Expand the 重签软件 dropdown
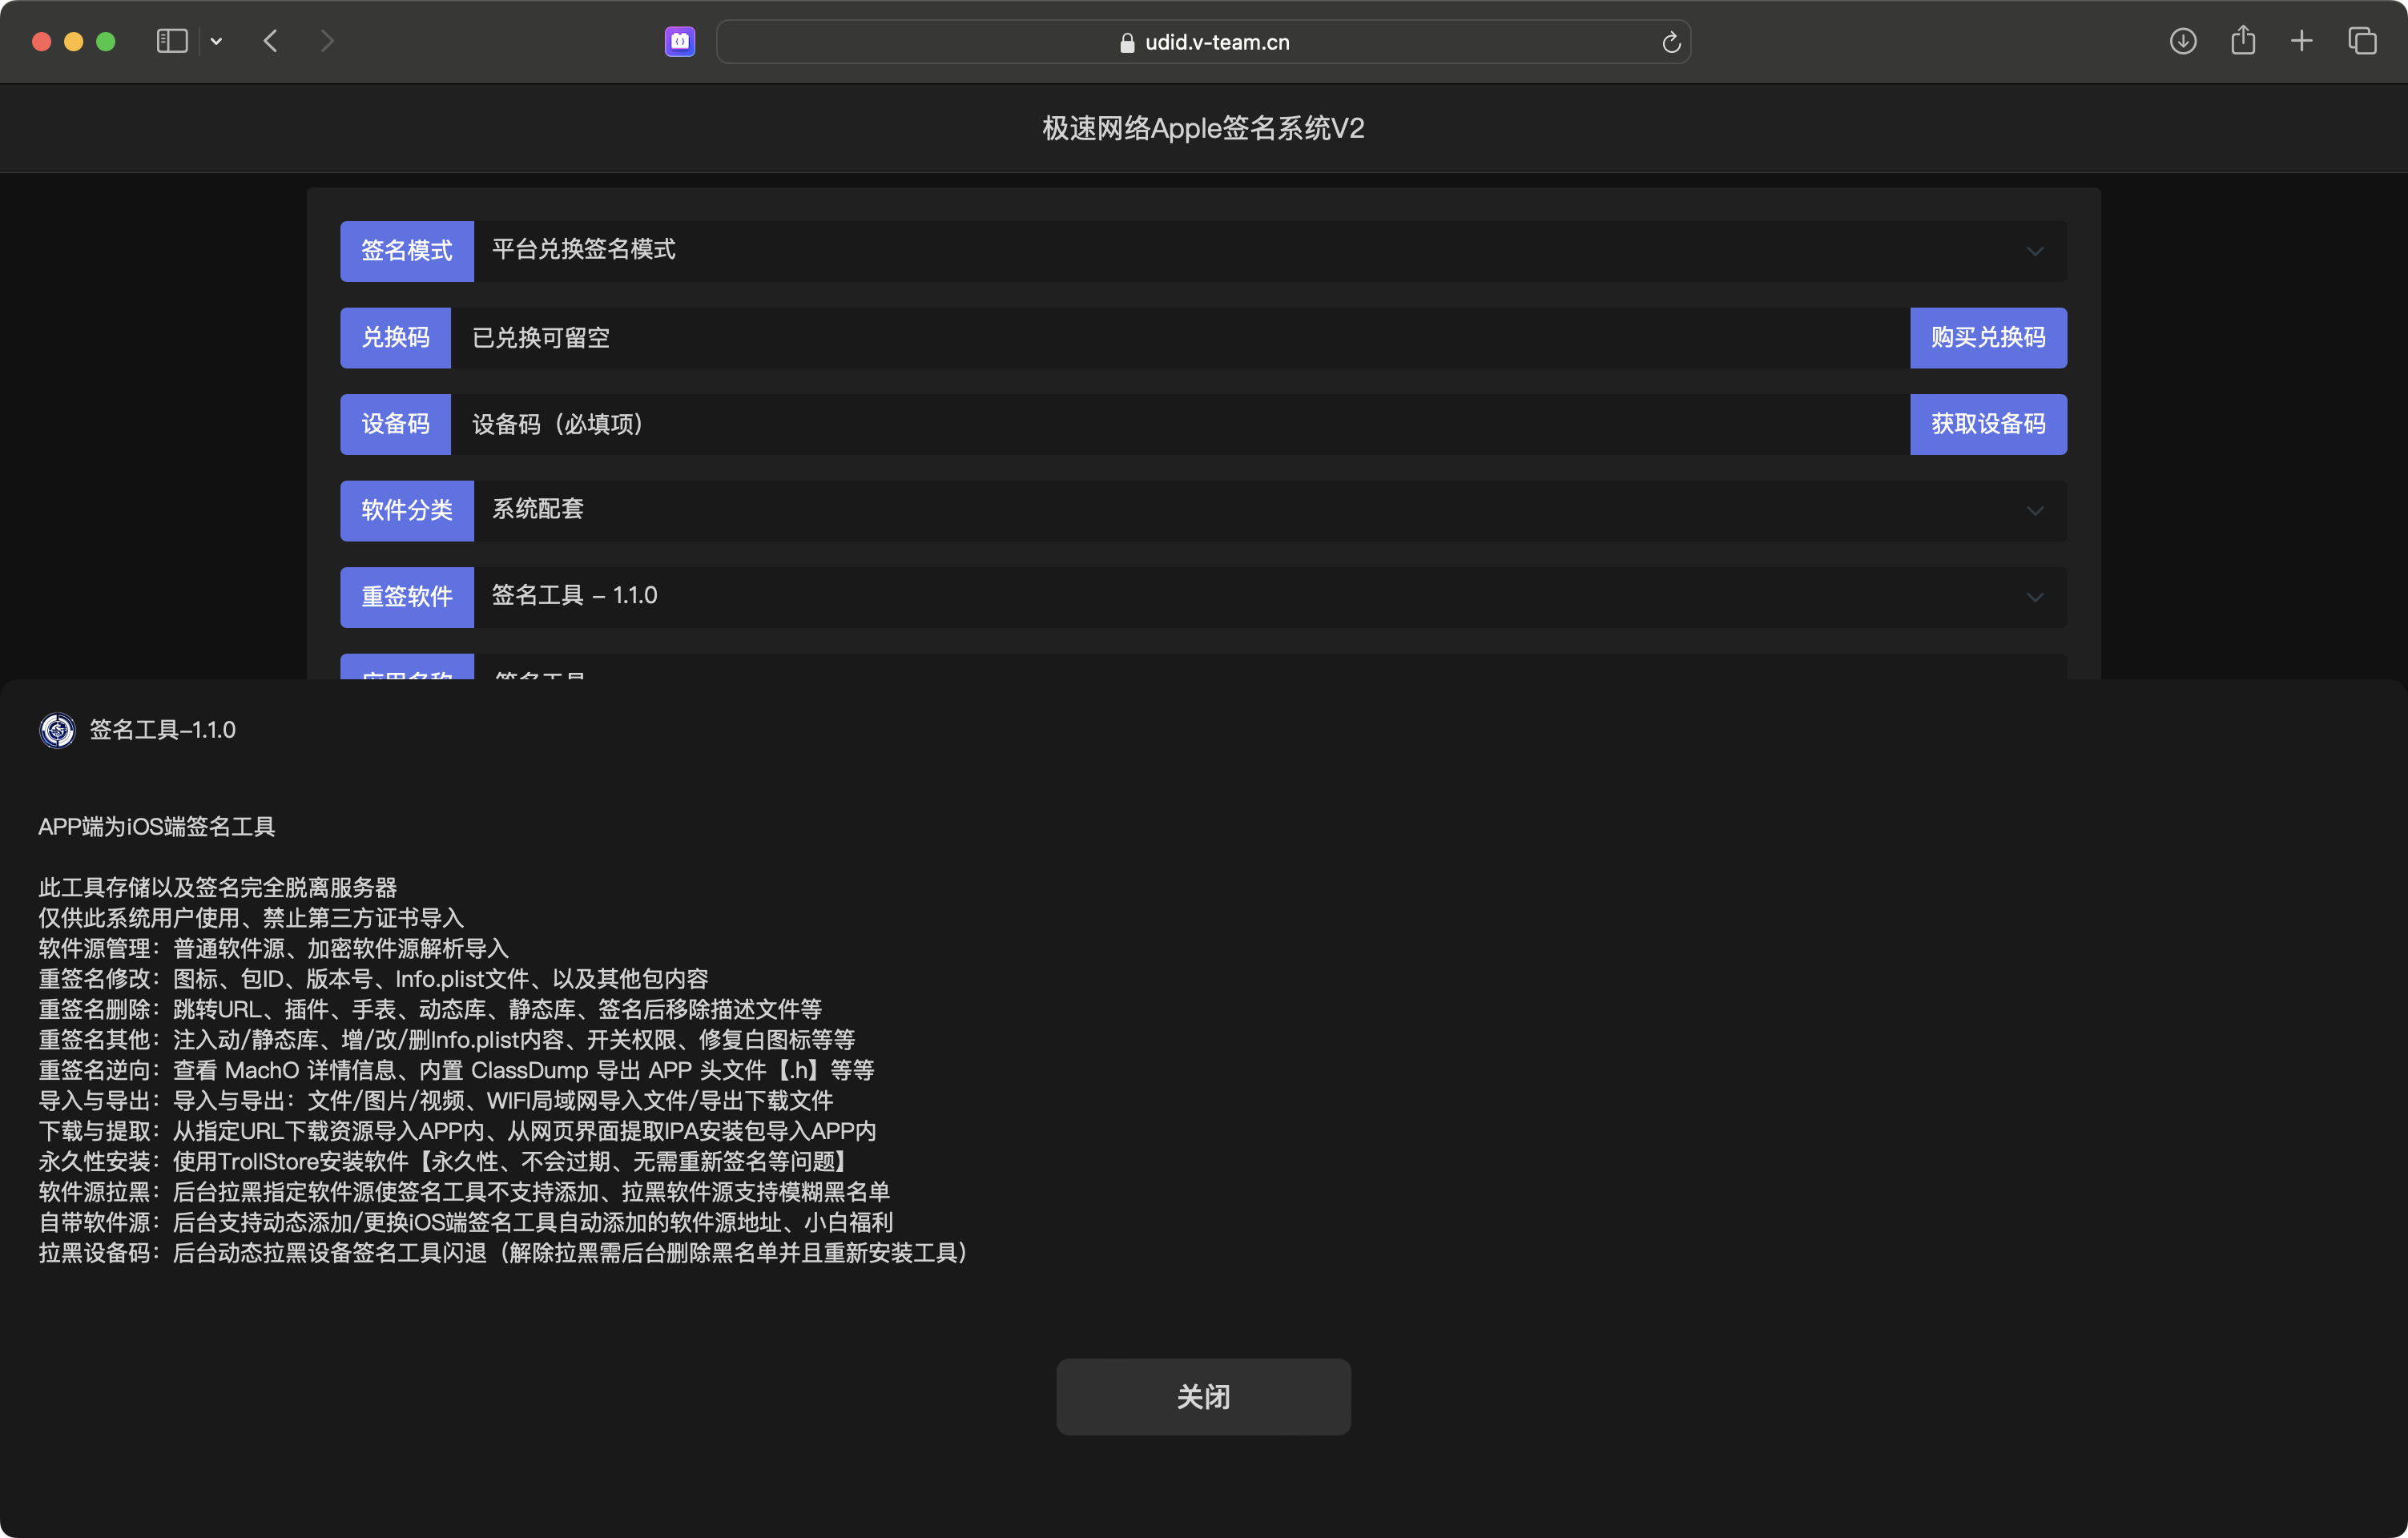Viewport: 2408px width, 1538px height. point(1270,597)
